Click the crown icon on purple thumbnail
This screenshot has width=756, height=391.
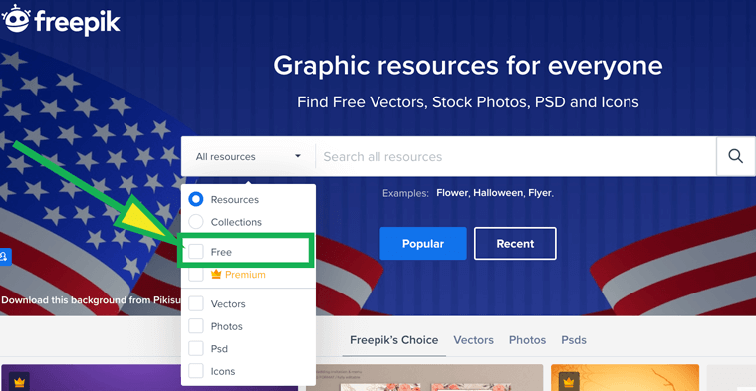[x=19, y=382]
